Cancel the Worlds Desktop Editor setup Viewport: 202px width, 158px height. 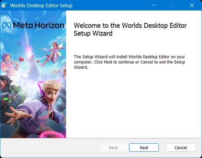tap(181, 147)
